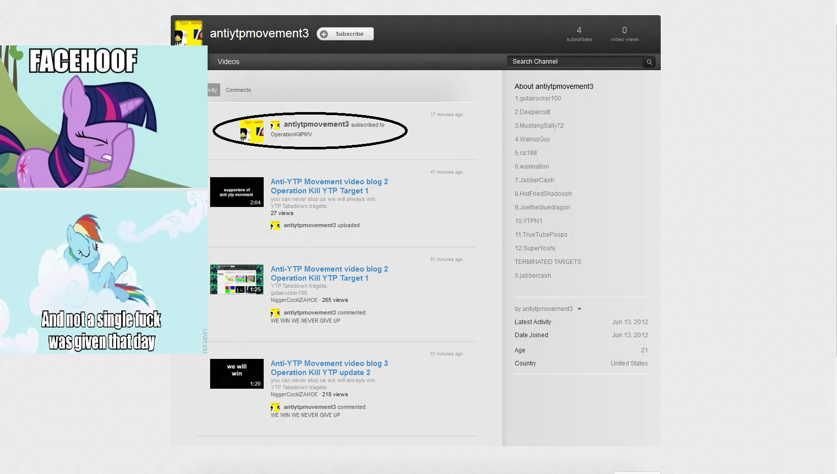Click the 'X.jabbercash' sidebar entry
The image size is (837, 474).
[x=533, y=276]
